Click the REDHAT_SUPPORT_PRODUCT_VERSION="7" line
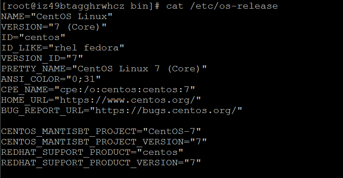This screenshot has height=178, width=343. [x=101, y=163]
